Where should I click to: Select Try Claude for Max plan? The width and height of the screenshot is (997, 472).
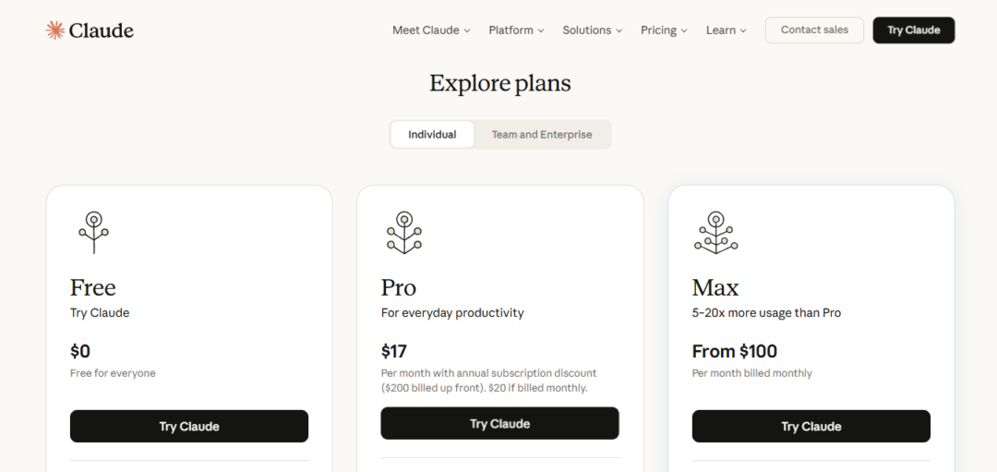811,427
